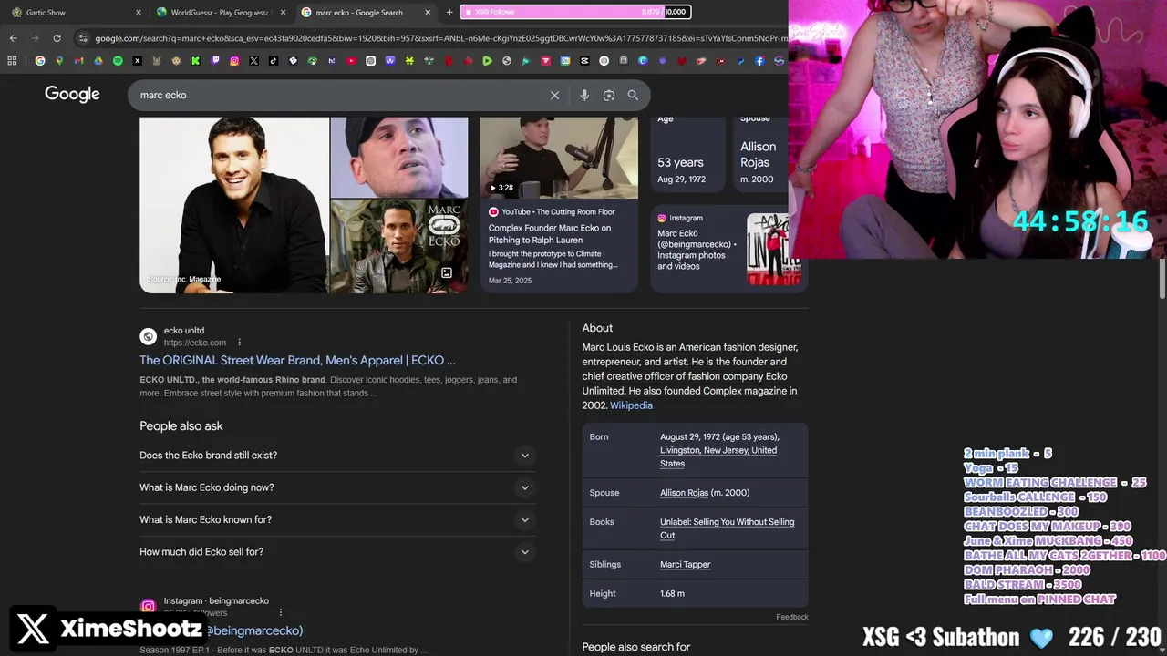Image resolution: width=1167 pixels, height=656 pixels.
Task: Open the Instagram beingmarcecko card
Action: click(728, 248)
